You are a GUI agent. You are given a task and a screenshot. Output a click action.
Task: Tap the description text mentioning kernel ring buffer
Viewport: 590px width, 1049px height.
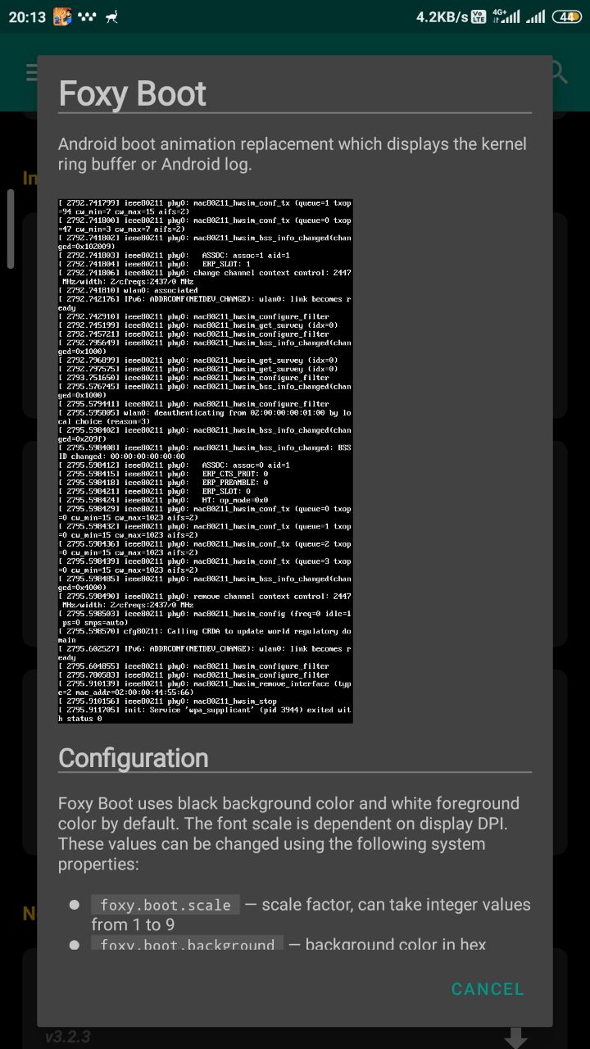(293, 154)
